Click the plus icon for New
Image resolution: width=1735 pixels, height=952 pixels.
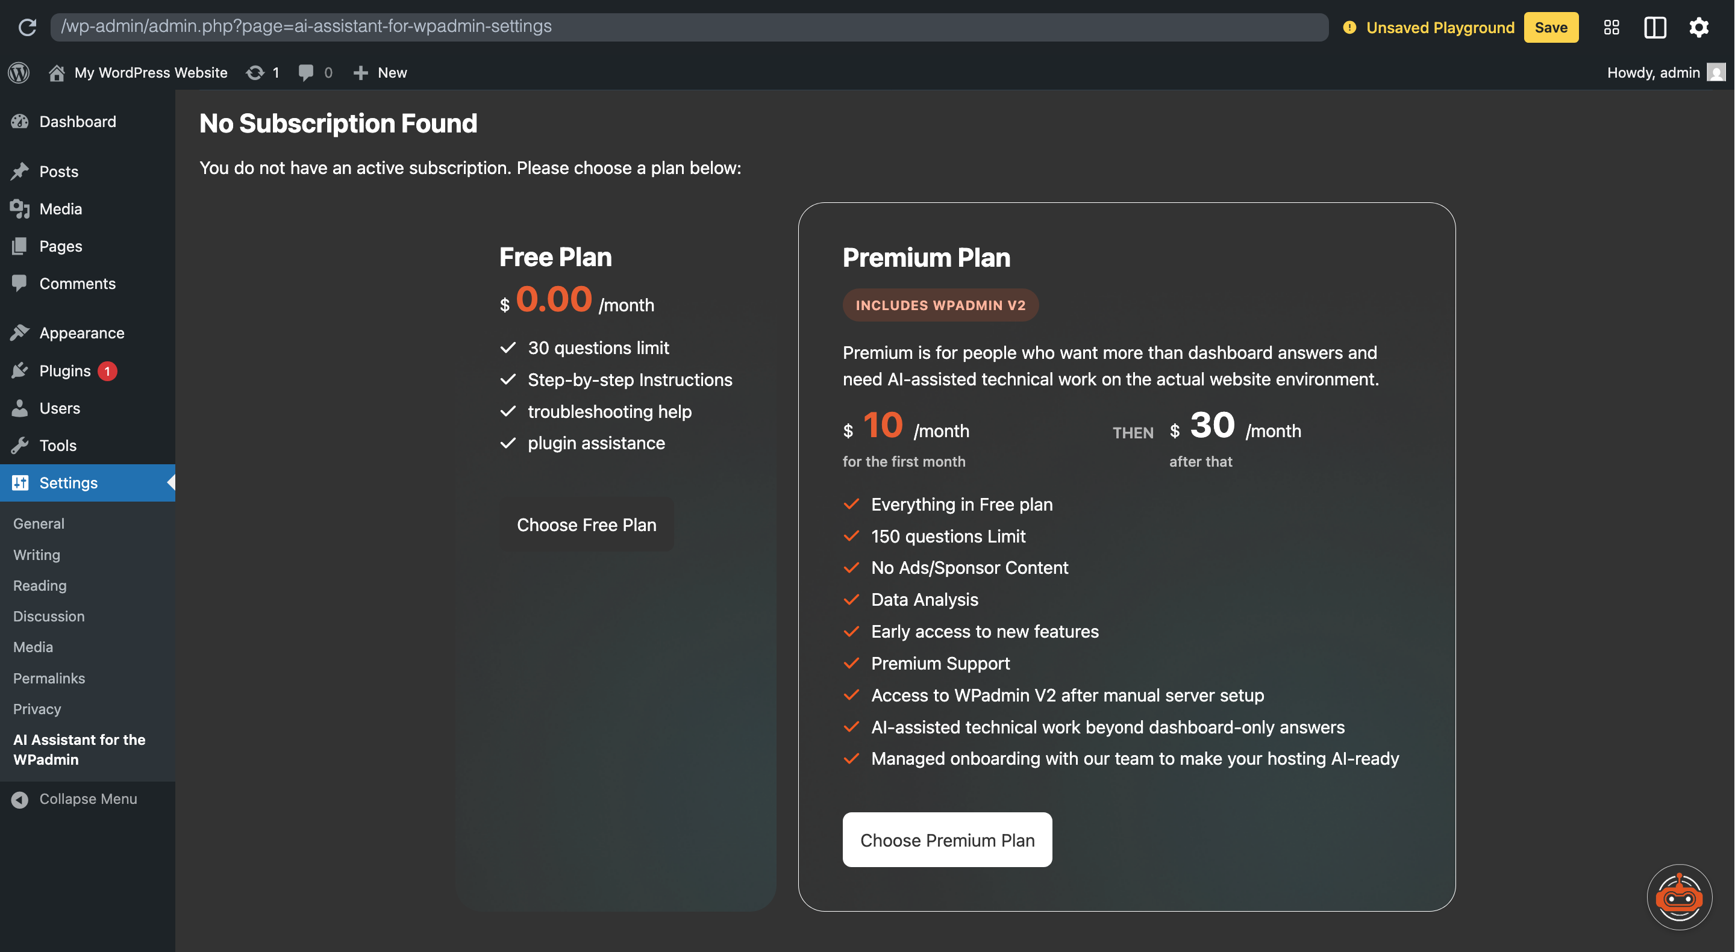(x=360, y=72)
